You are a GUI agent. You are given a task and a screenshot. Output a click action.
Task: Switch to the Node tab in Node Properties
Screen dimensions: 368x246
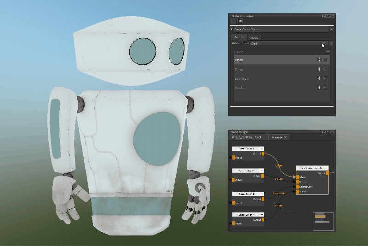click(254, 38)
